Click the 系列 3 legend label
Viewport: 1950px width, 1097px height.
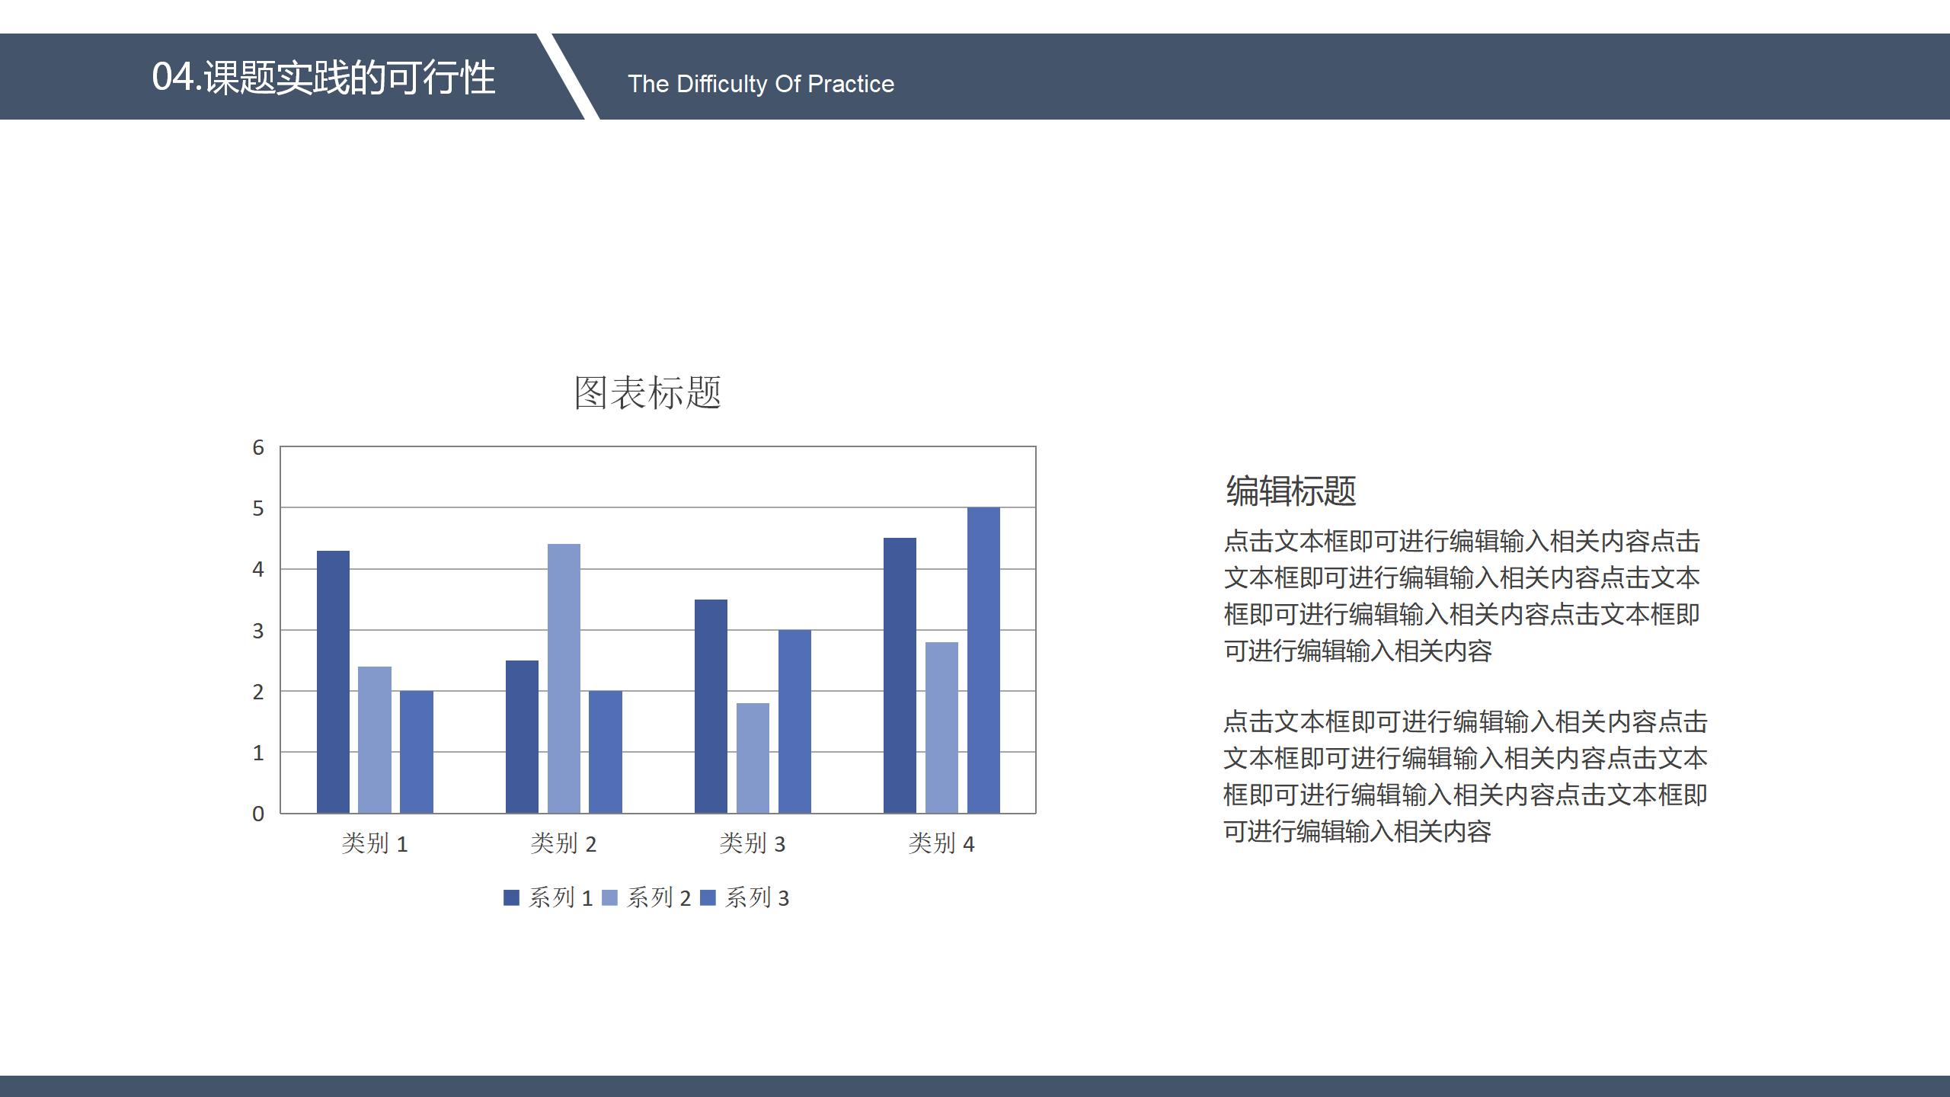click(757, 898)
